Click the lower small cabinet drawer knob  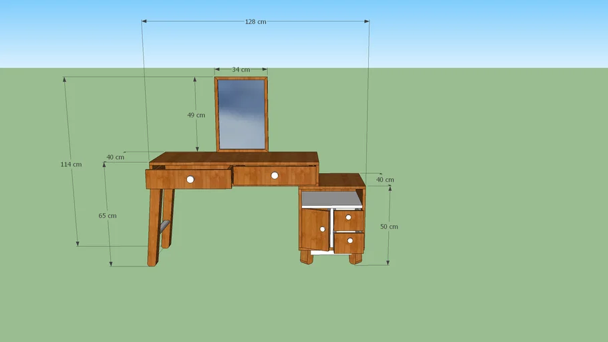pos(349,240)
